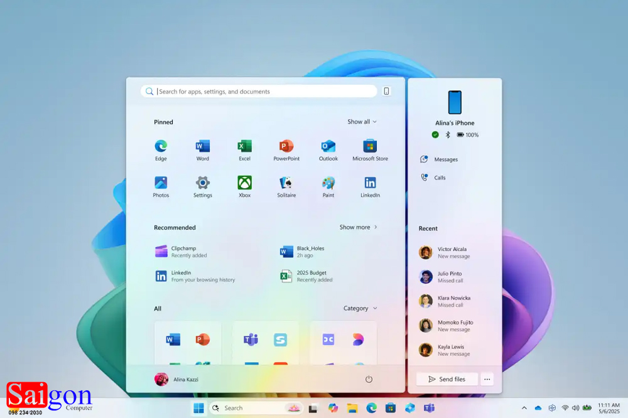The height and width of the screenshot is (418, 628).
Task: Click the Start menu search field
Action: [x=264, y=92]
